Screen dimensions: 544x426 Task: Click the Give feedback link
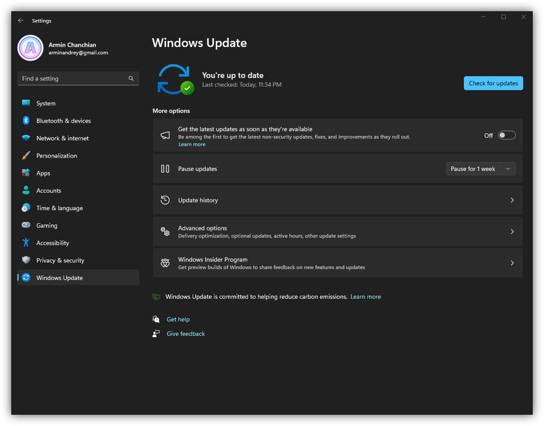(x=186, y=334)
